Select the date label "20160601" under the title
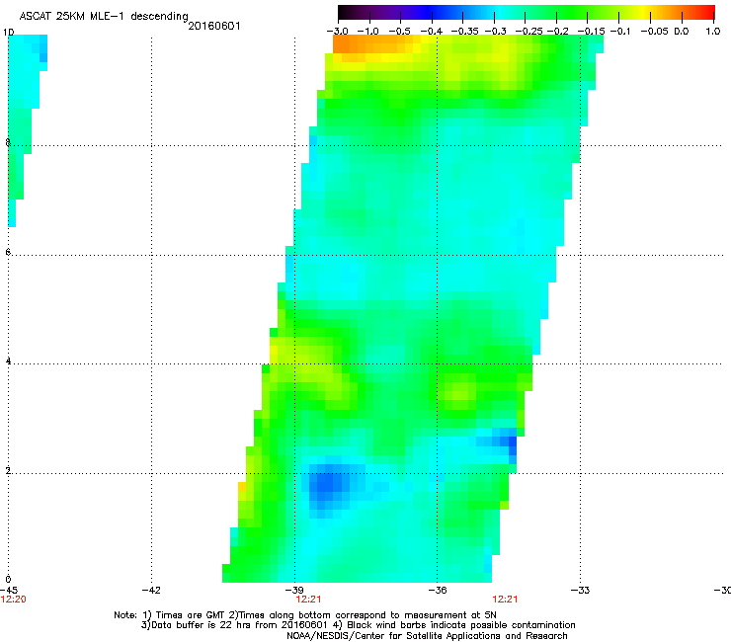731x642 pixels. (214, 26)
